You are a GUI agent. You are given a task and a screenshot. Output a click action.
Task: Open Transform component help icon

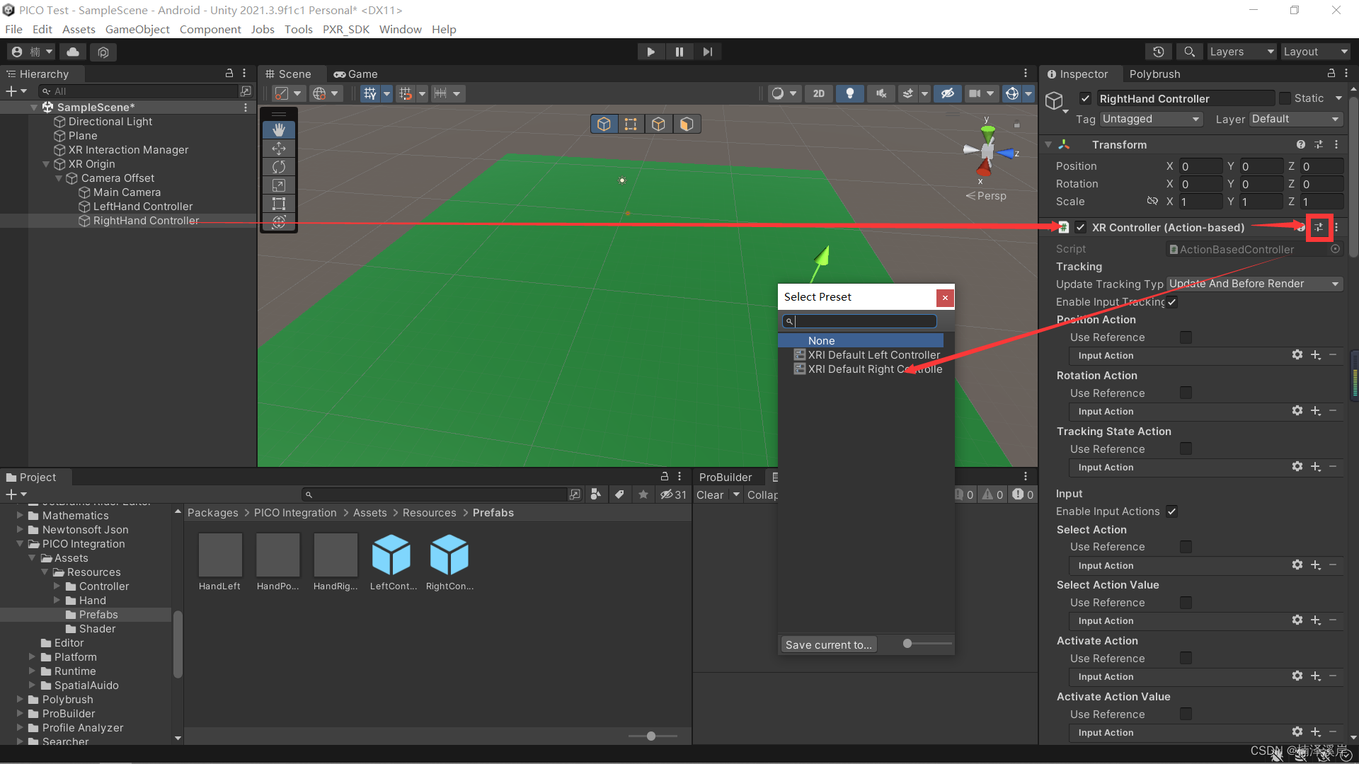(1301, 144)
